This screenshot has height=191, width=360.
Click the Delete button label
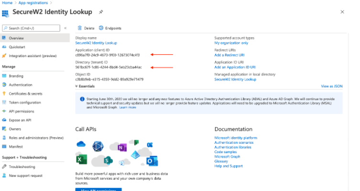89,28
